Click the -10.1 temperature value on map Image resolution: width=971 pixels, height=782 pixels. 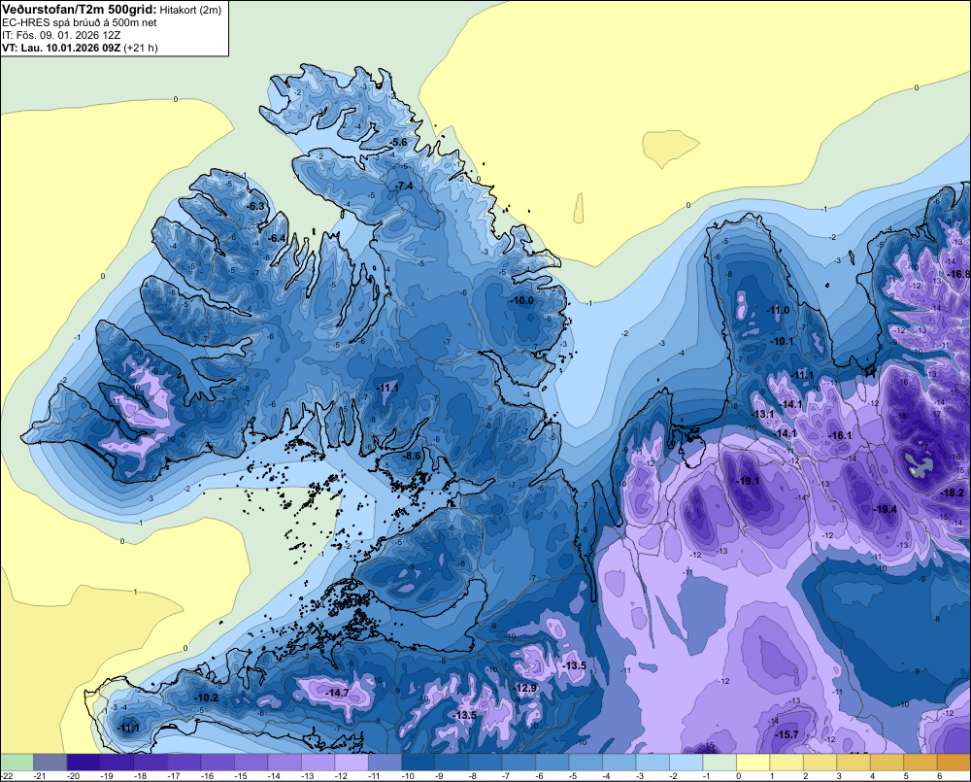tap(782, 341)
